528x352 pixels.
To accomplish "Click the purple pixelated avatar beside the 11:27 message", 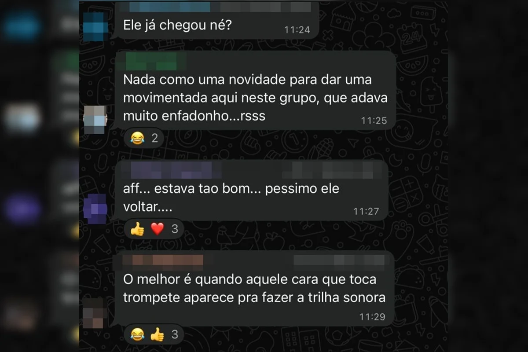I will [x=95, y=209].
